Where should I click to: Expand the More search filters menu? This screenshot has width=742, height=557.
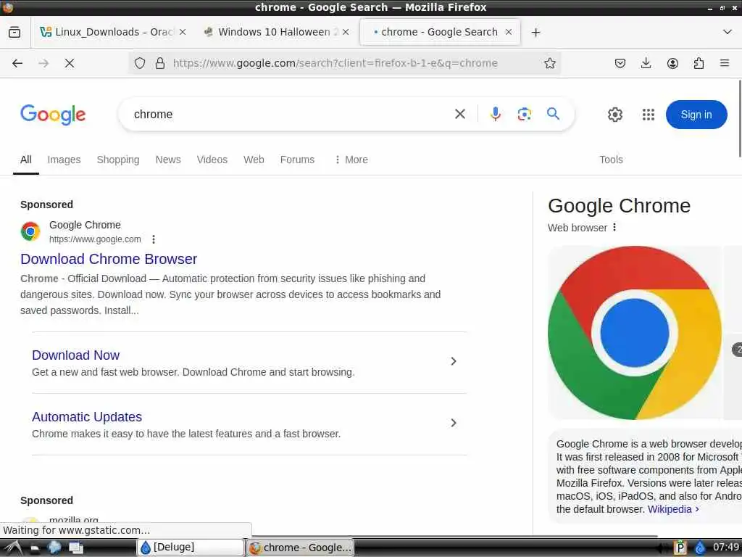[x=351, y=160]
